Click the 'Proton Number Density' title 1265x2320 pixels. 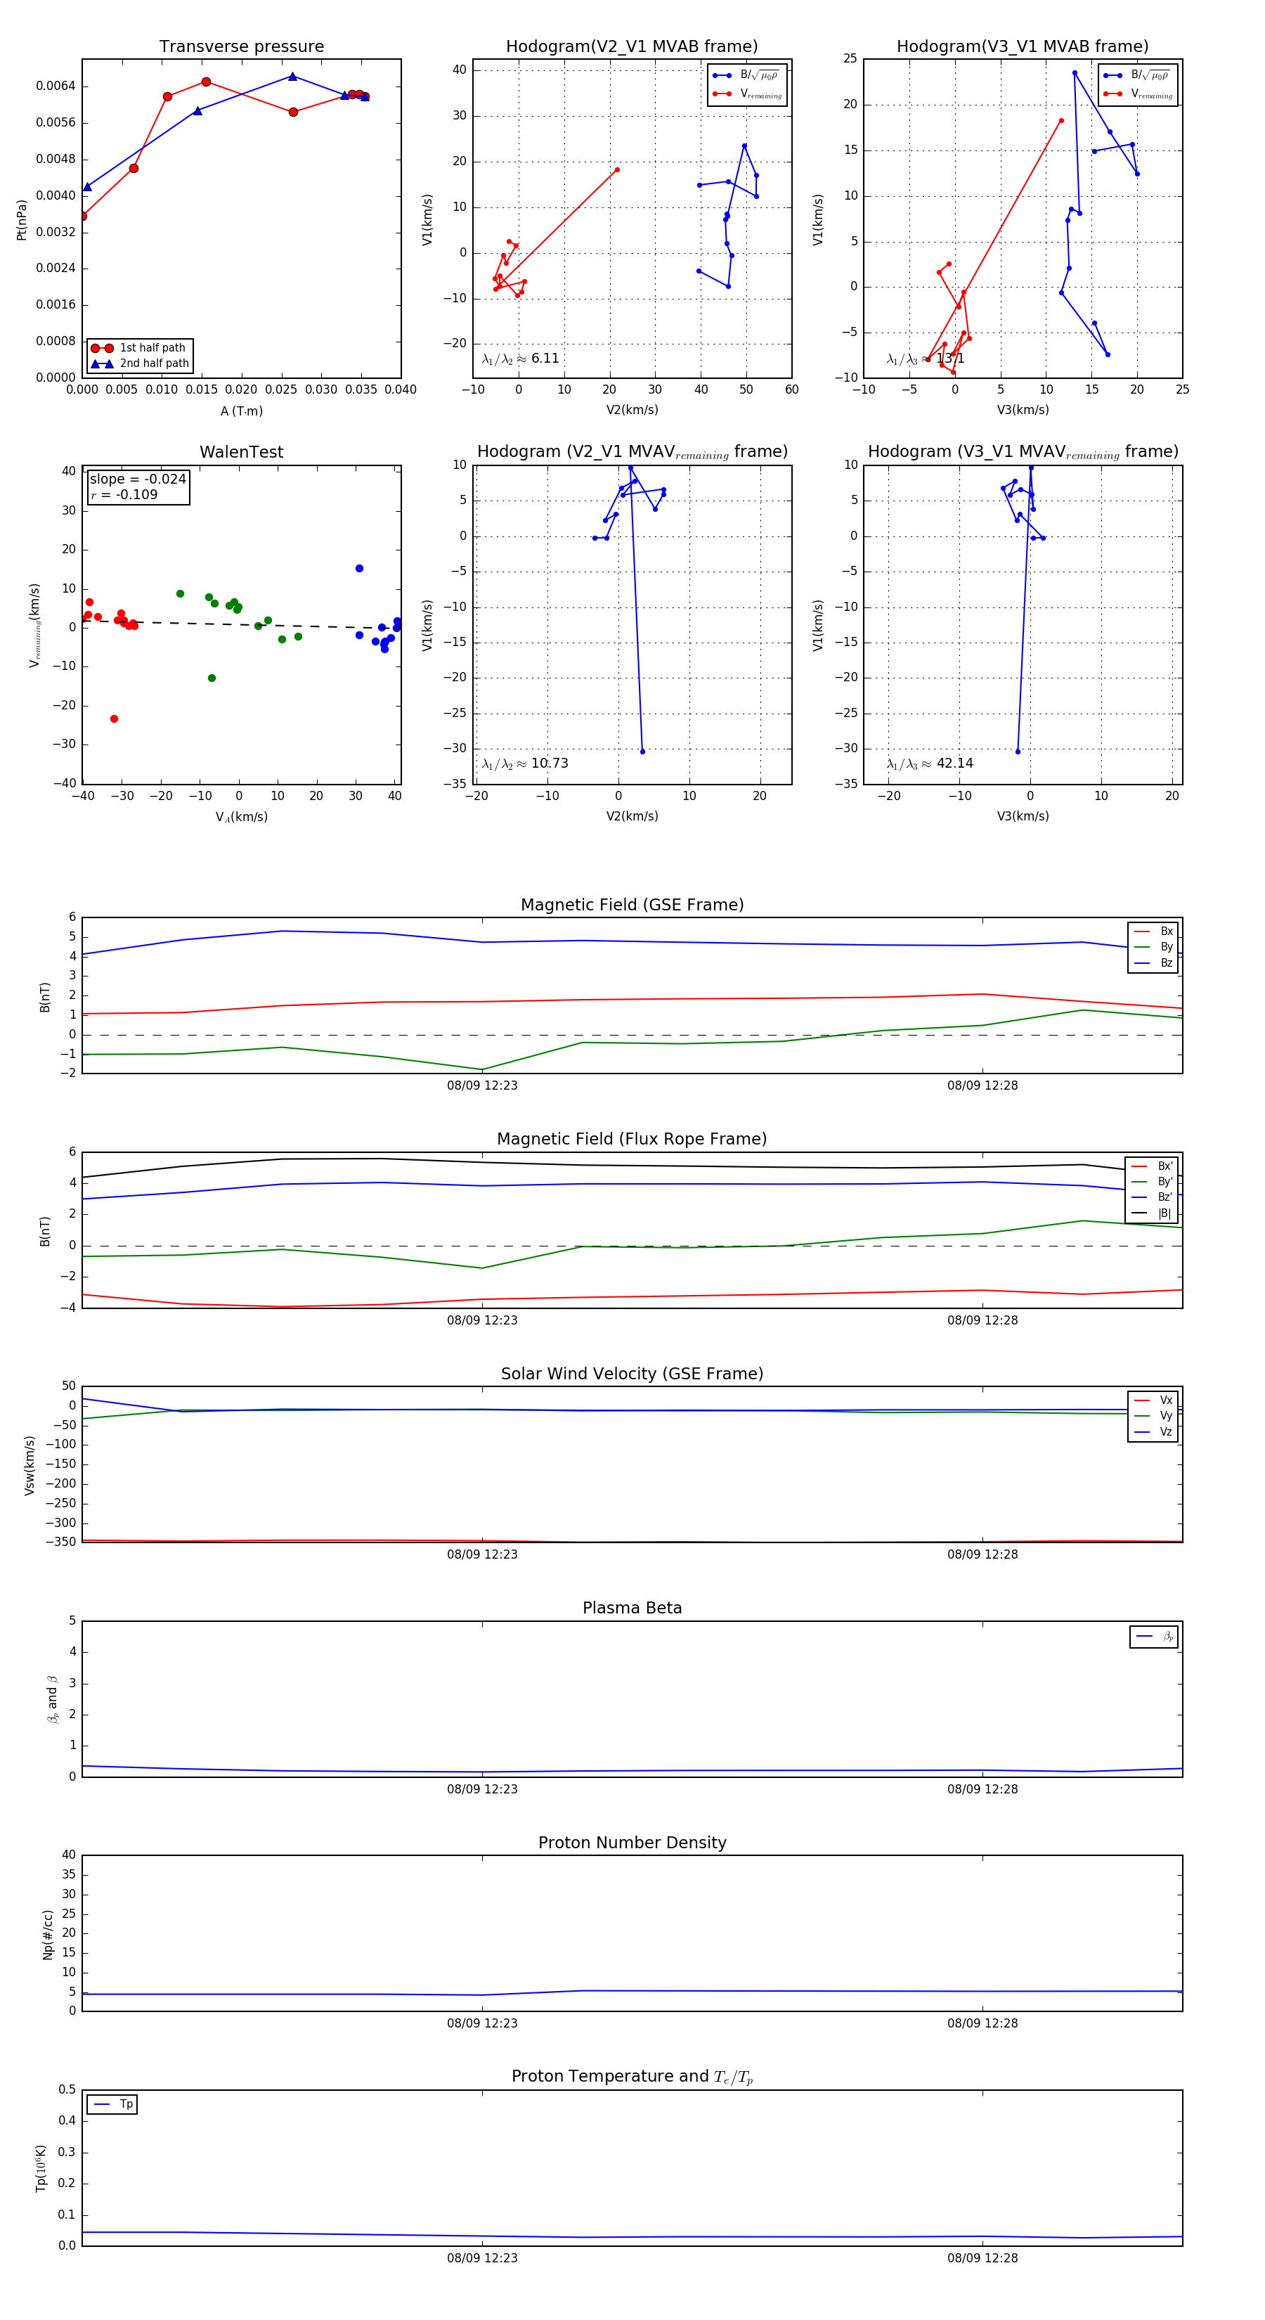632,1843
